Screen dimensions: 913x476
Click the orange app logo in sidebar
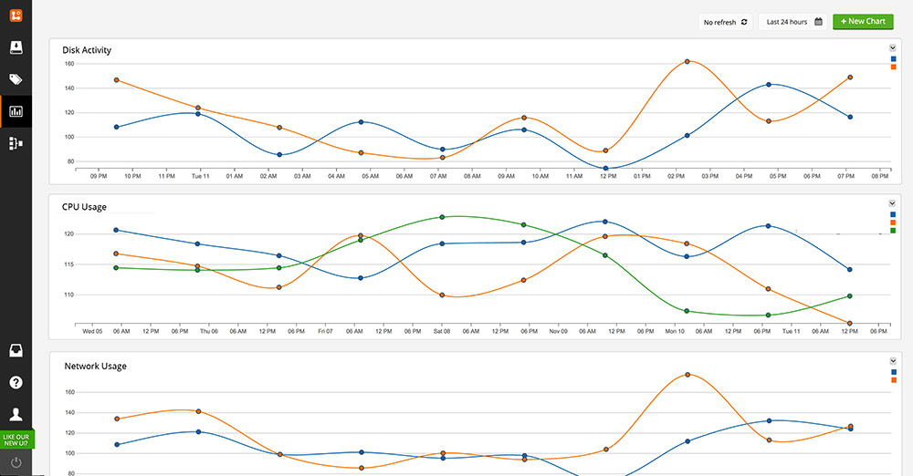16,15
